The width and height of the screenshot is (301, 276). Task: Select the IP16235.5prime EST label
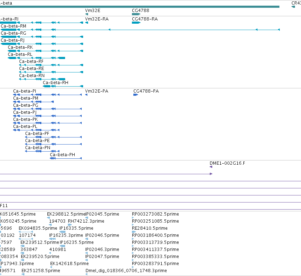click(77, 242)
